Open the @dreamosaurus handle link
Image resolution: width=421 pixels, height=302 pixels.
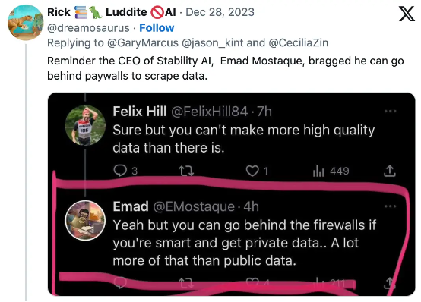point(88,28)
